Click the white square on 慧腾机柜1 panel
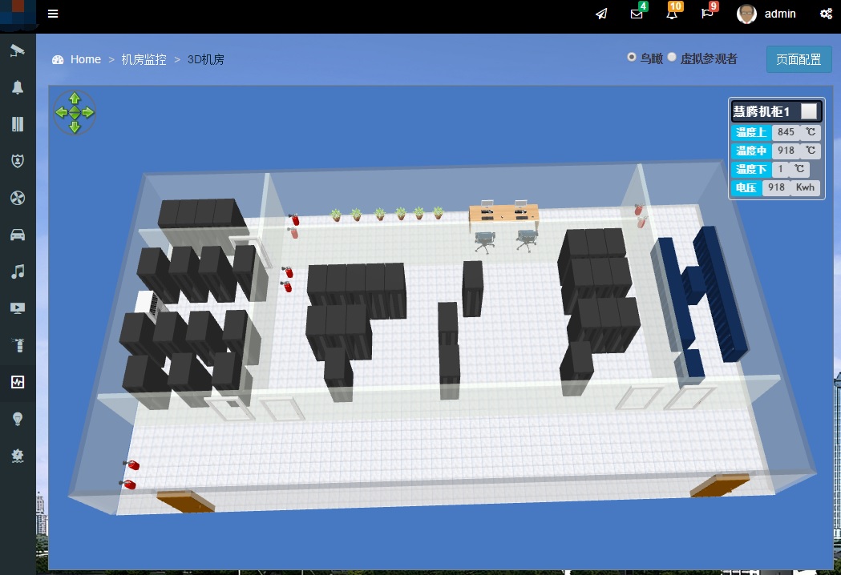841x575 pixels. [810, 111]
